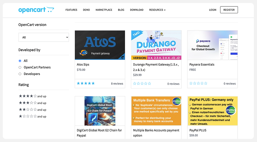Select the OpenCart Partners radio option
The image size is (257, 142).
(x=20, y=67)
